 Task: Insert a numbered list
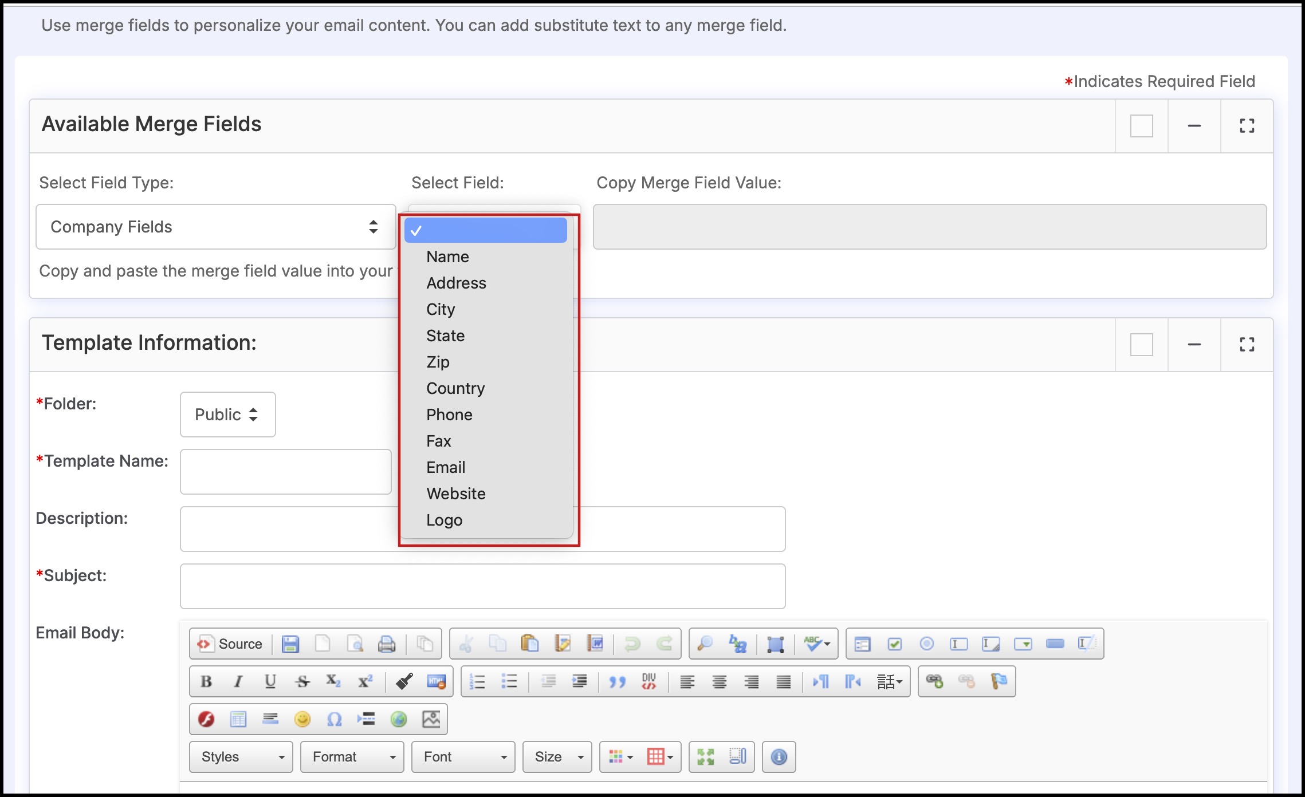pos(477,681)
